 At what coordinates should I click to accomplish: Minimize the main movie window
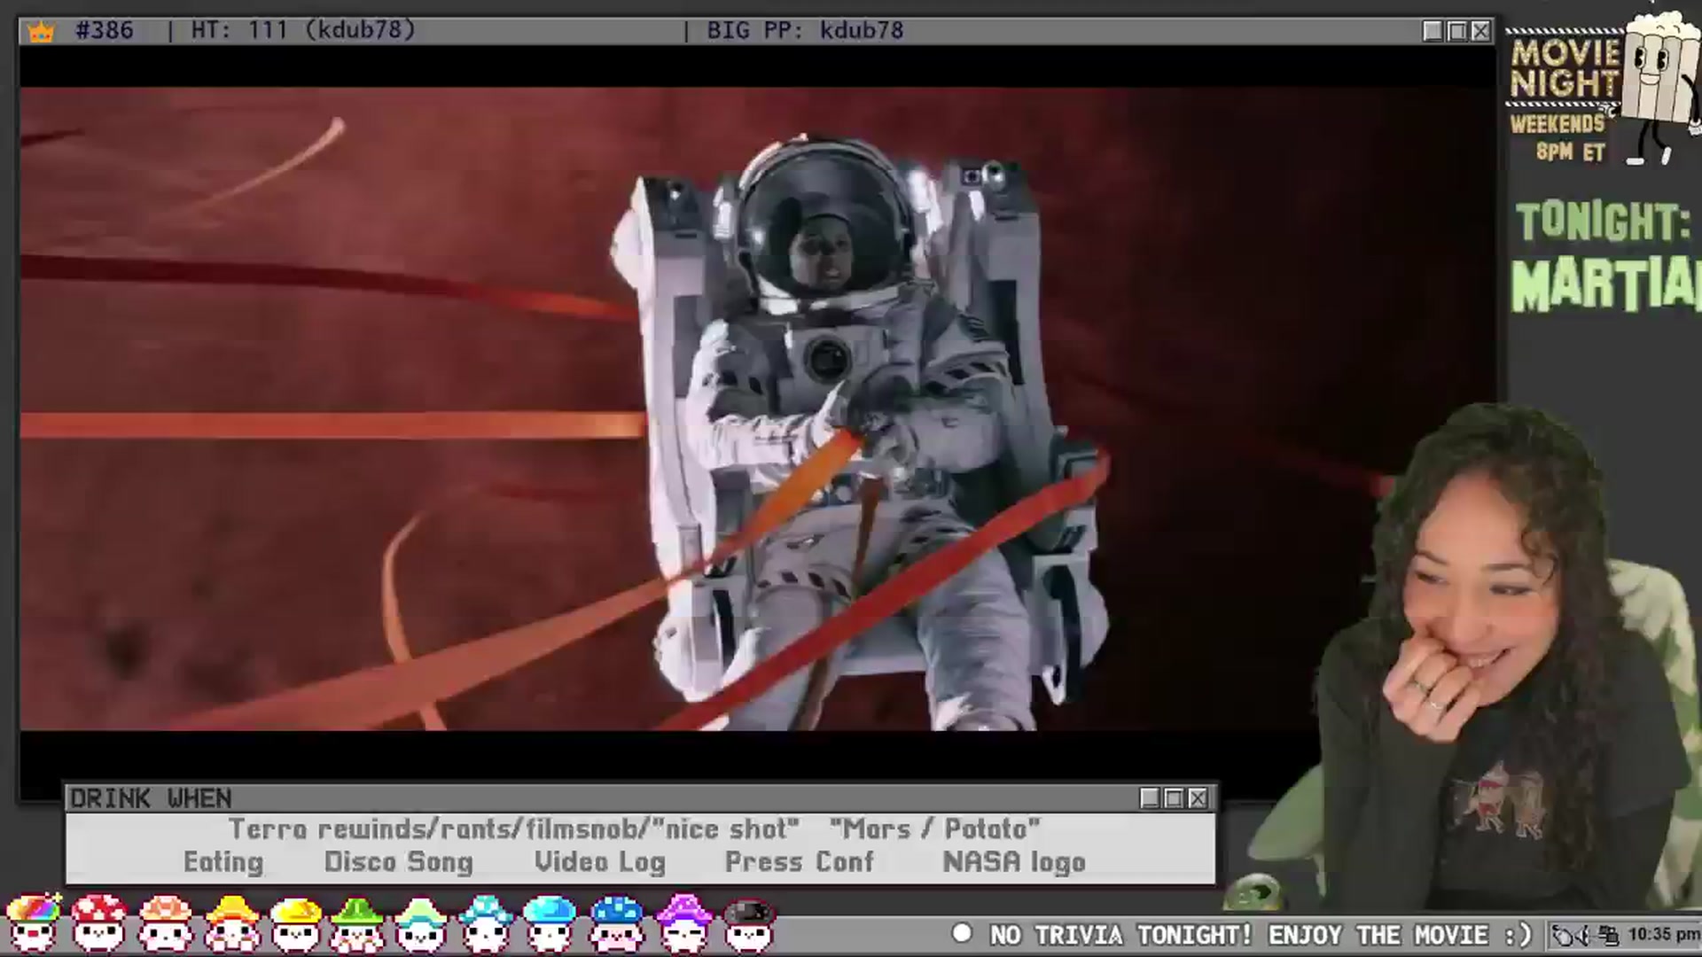[1433, 31]
